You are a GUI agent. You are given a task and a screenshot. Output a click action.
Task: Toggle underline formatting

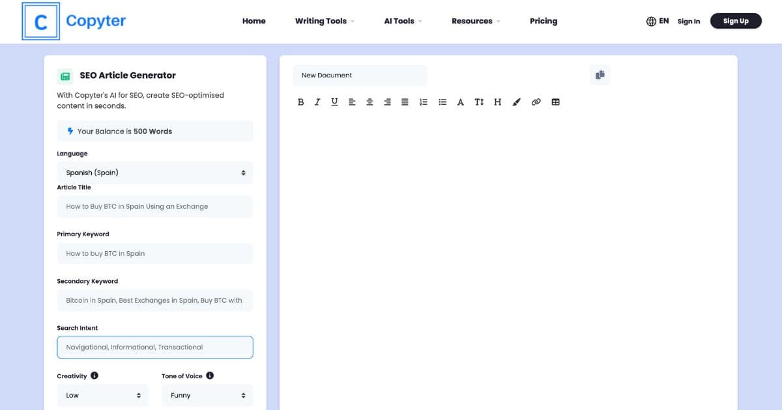(x=334, y=102)
